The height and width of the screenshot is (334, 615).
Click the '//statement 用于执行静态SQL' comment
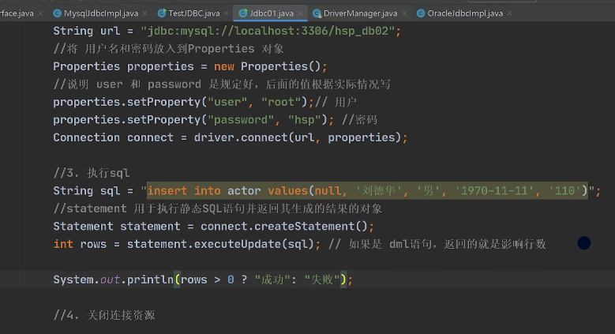click(217, 208)
